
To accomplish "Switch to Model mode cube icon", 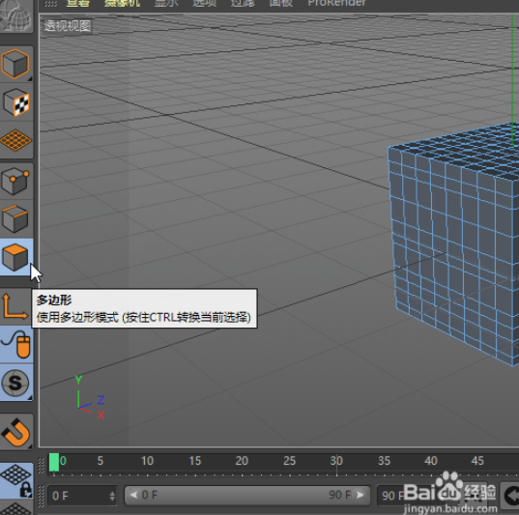I will point(15,64).
